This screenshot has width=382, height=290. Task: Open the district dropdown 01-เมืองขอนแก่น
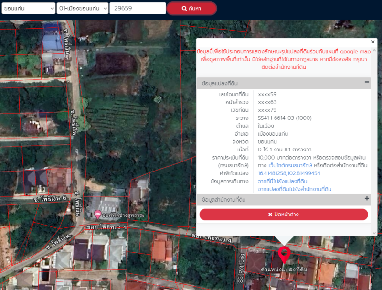pyautogui.click(x=82, y=9)
